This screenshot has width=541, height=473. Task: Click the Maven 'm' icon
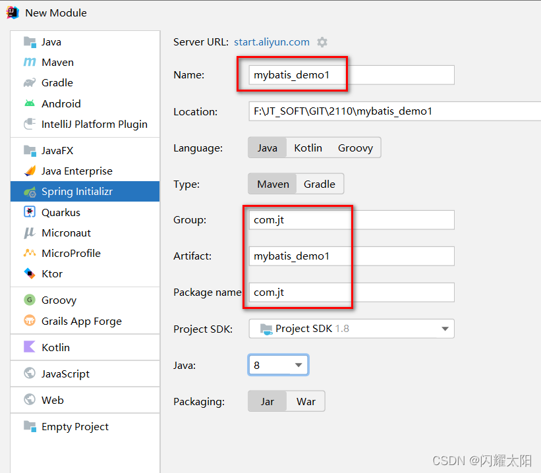coord(30,63)
